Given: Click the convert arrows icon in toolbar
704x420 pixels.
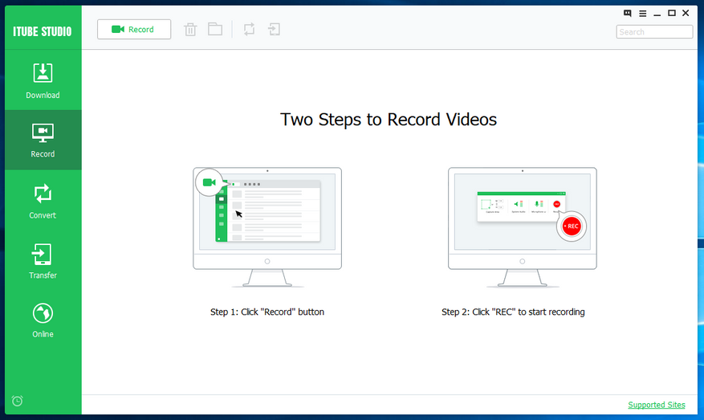Looking at the screenshot, I should [249, 30].
